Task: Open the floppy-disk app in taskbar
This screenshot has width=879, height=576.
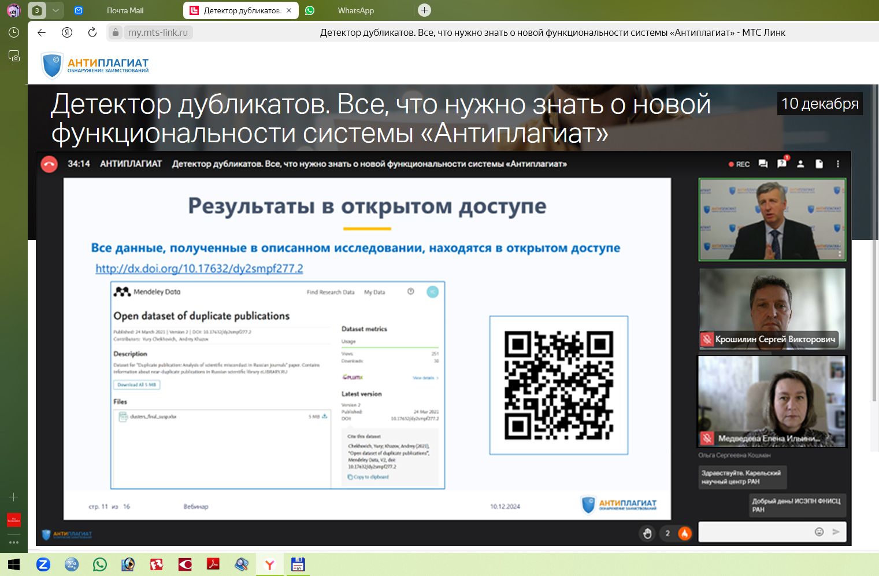Action: coord(298,564)
